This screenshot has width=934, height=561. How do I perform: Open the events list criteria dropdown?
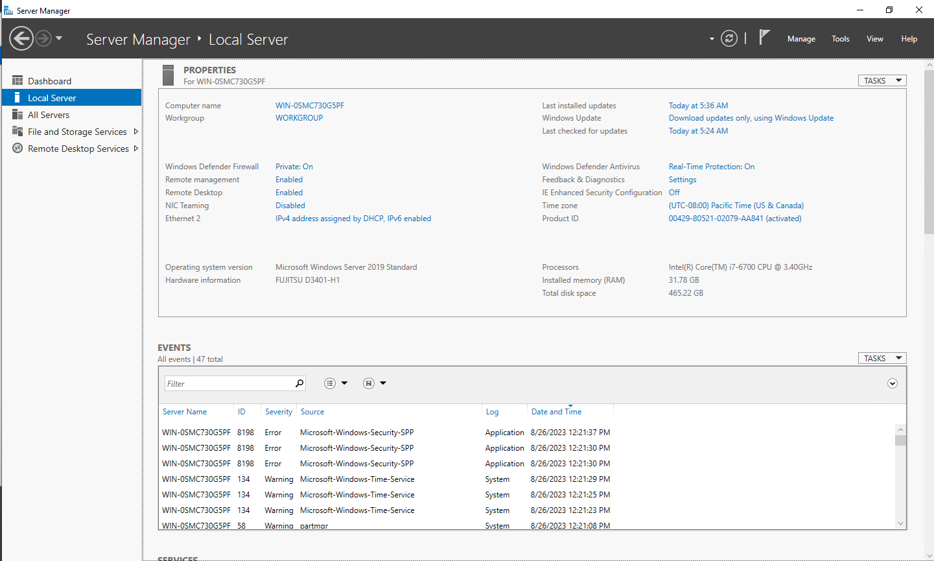[336, 383]
